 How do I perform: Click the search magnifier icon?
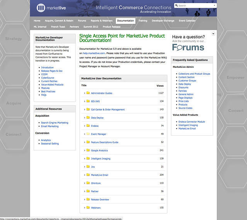176,5
